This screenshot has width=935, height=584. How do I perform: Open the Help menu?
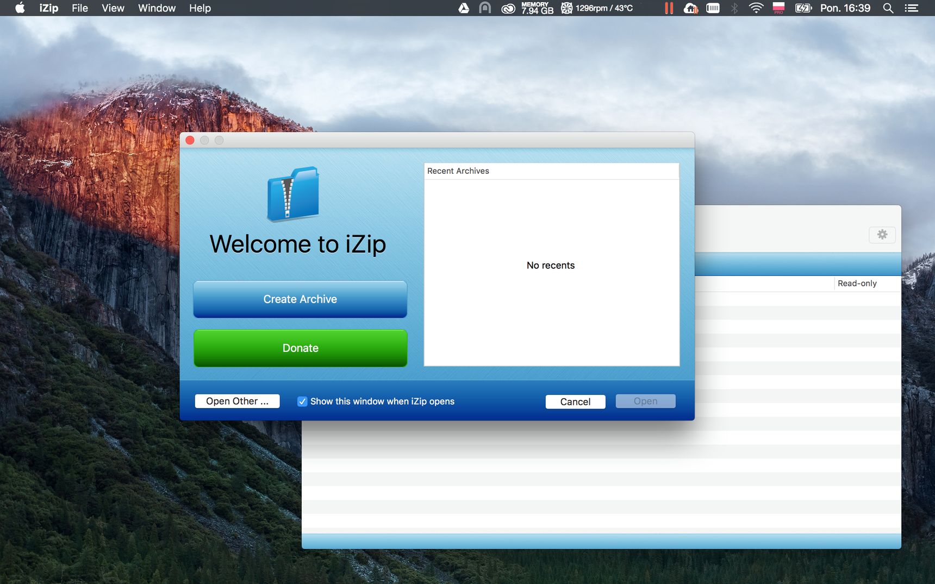(x=200, y=8)
